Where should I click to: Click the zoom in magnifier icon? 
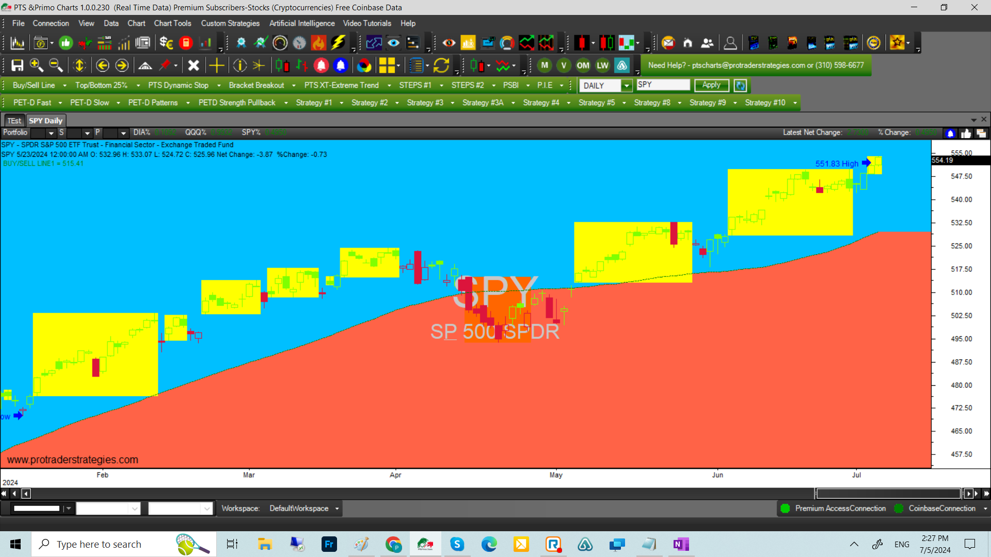click(36, 65)
